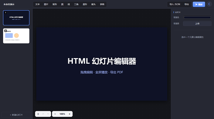Click 上传 to upload background image
This screenshot has height=119, width=214.
[197, 23]
